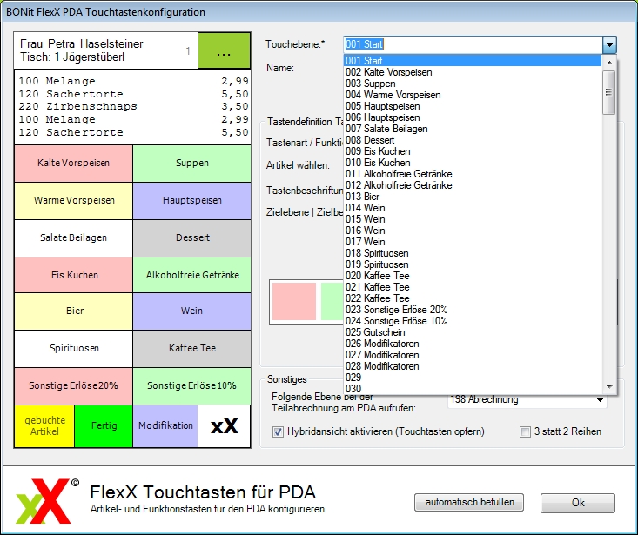The image size is (638, 535).
Task: Tap the 'Modifikation' key
Action: click(165, 426)
